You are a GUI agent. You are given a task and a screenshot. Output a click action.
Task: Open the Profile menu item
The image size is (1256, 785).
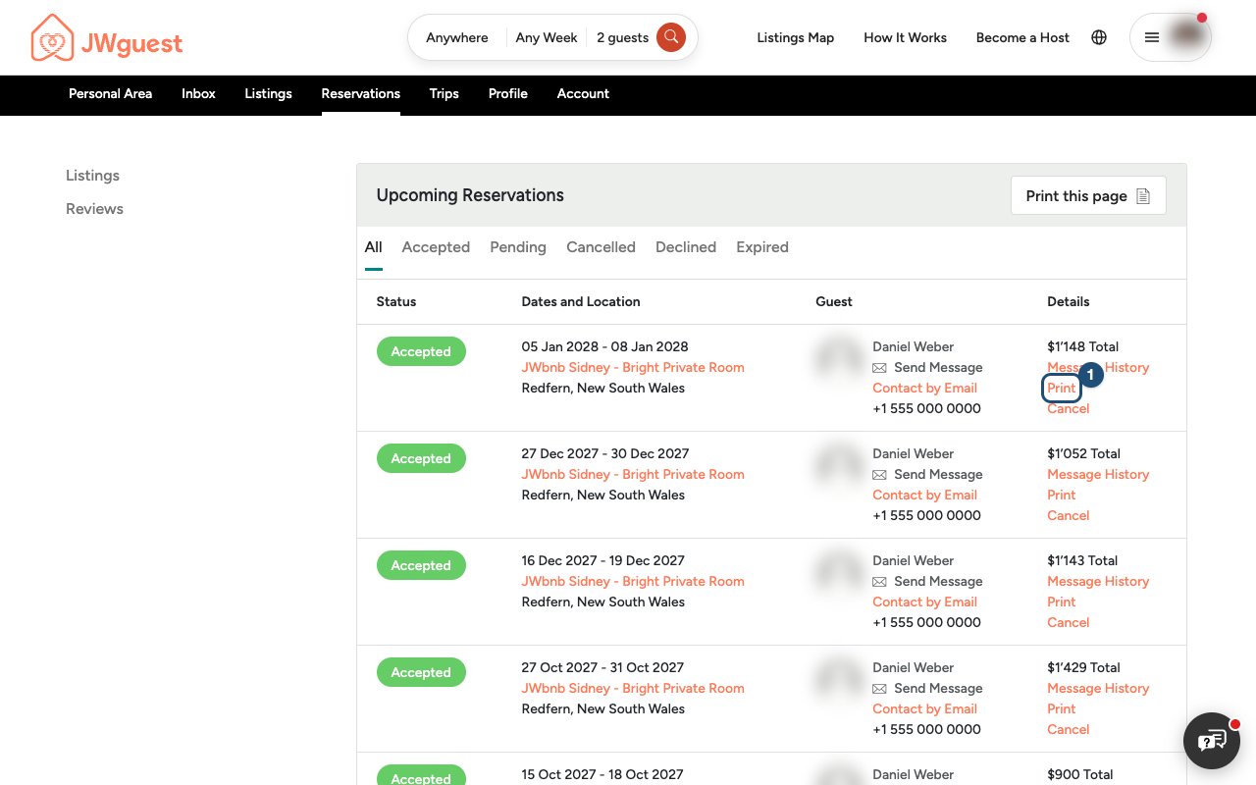(507, 94)
